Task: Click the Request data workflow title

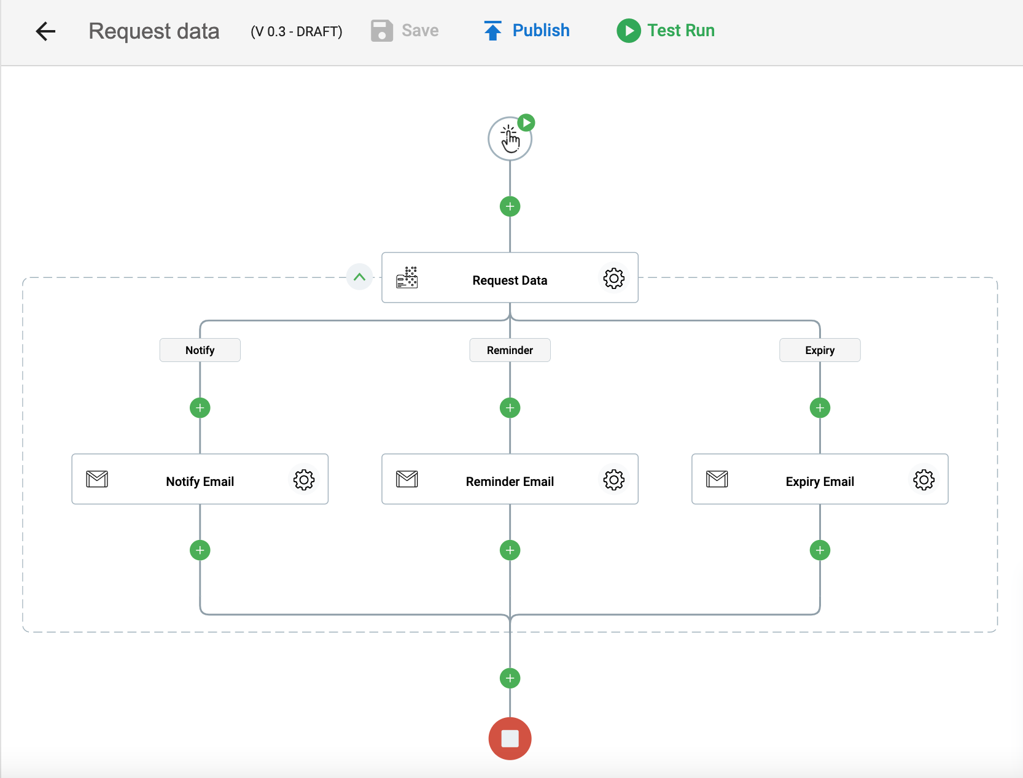Action: point(154,31)
